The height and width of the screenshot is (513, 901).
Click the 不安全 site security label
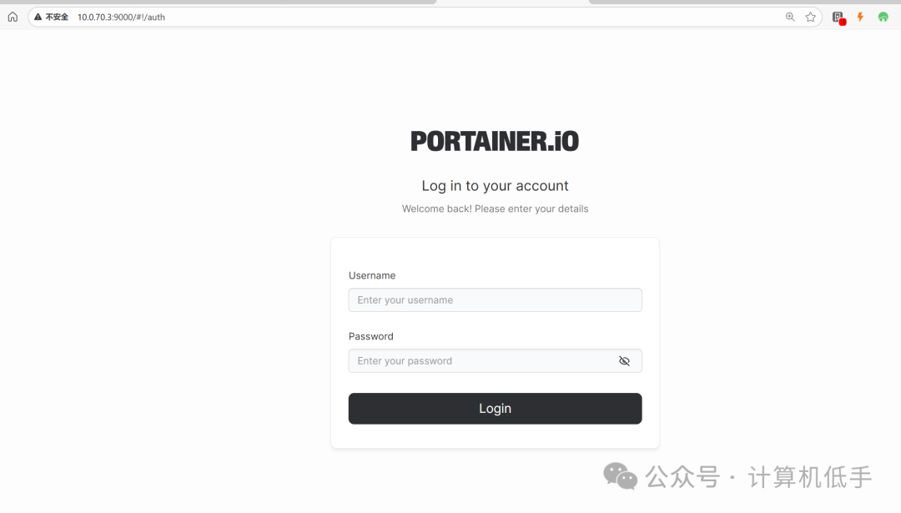click(57, 18)
